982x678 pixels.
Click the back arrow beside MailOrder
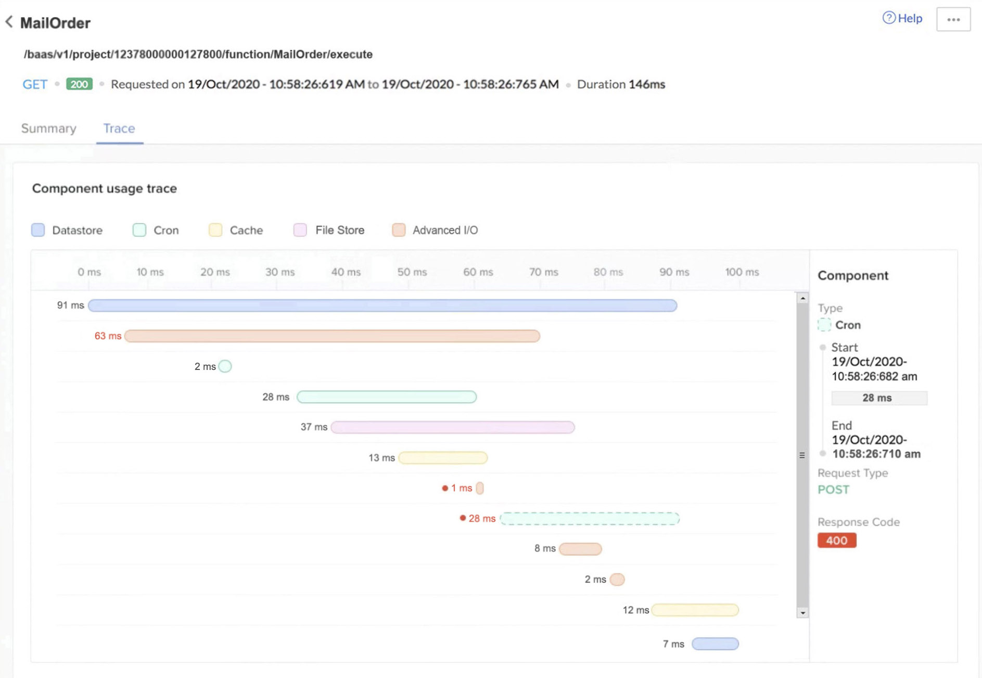point(9,22)
